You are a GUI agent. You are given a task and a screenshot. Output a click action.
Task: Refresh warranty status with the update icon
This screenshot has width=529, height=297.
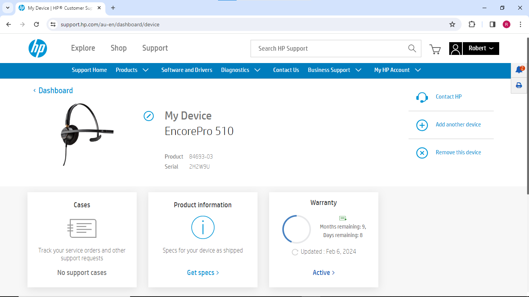click(x=295, y=252)
